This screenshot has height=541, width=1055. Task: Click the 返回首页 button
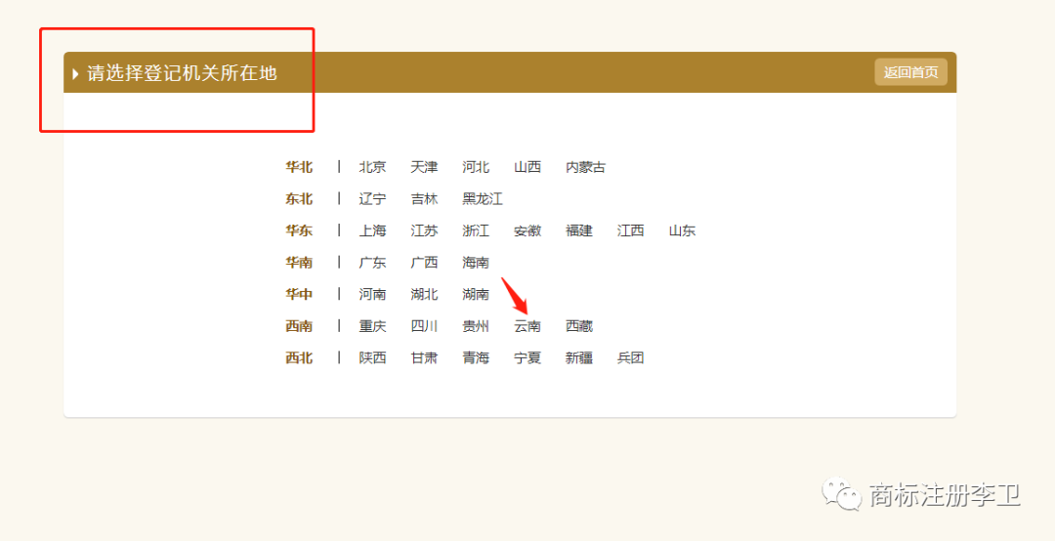point(910,72)
